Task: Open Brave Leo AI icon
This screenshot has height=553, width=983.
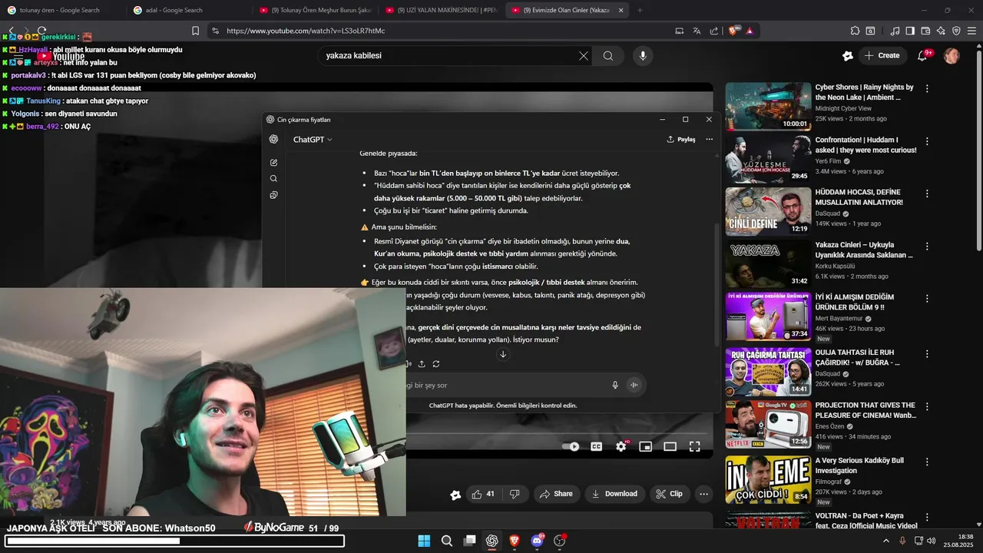Action: click(941, 31)
